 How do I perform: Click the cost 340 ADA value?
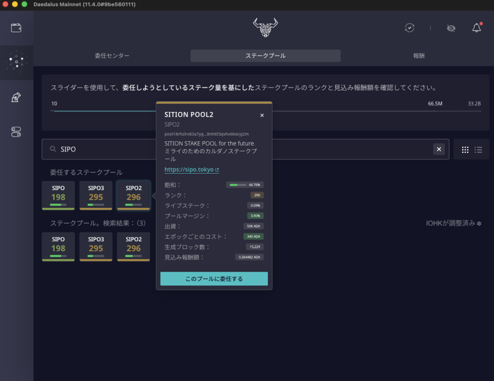pos(253,236)
